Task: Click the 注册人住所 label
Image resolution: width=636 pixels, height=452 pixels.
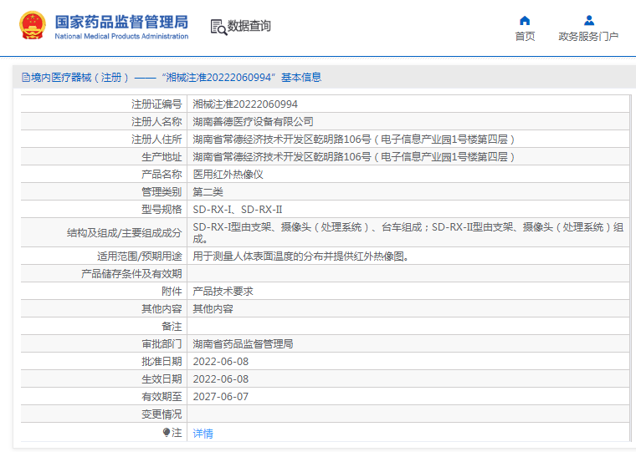Action: 156,140
